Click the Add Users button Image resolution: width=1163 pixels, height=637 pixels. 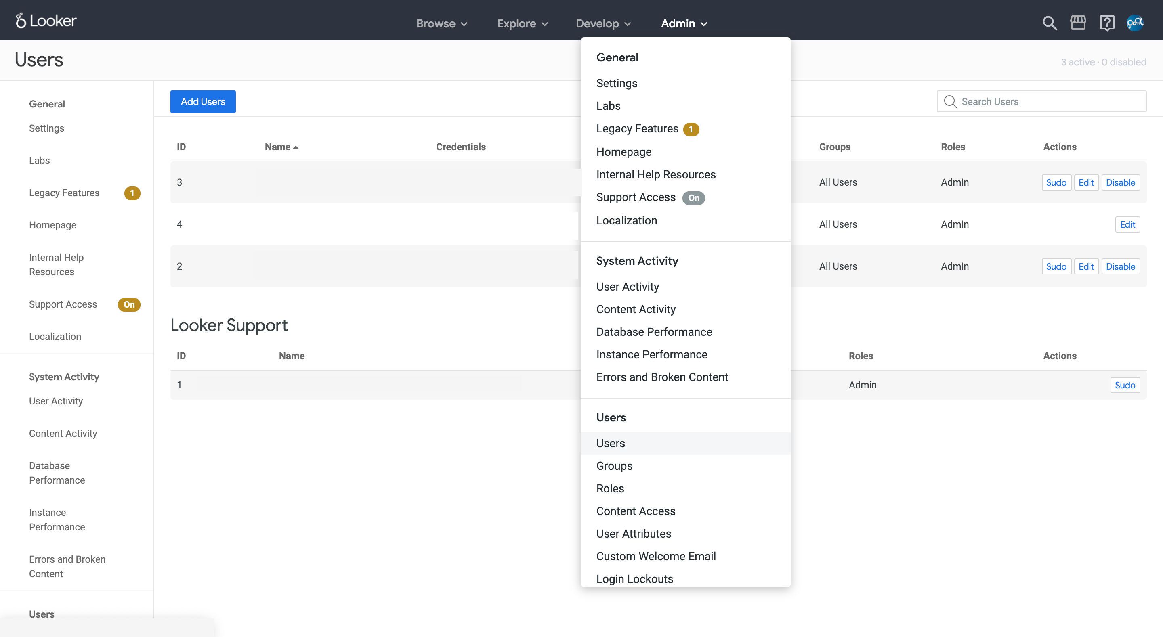pyautogui.click(x=203, y=102)
